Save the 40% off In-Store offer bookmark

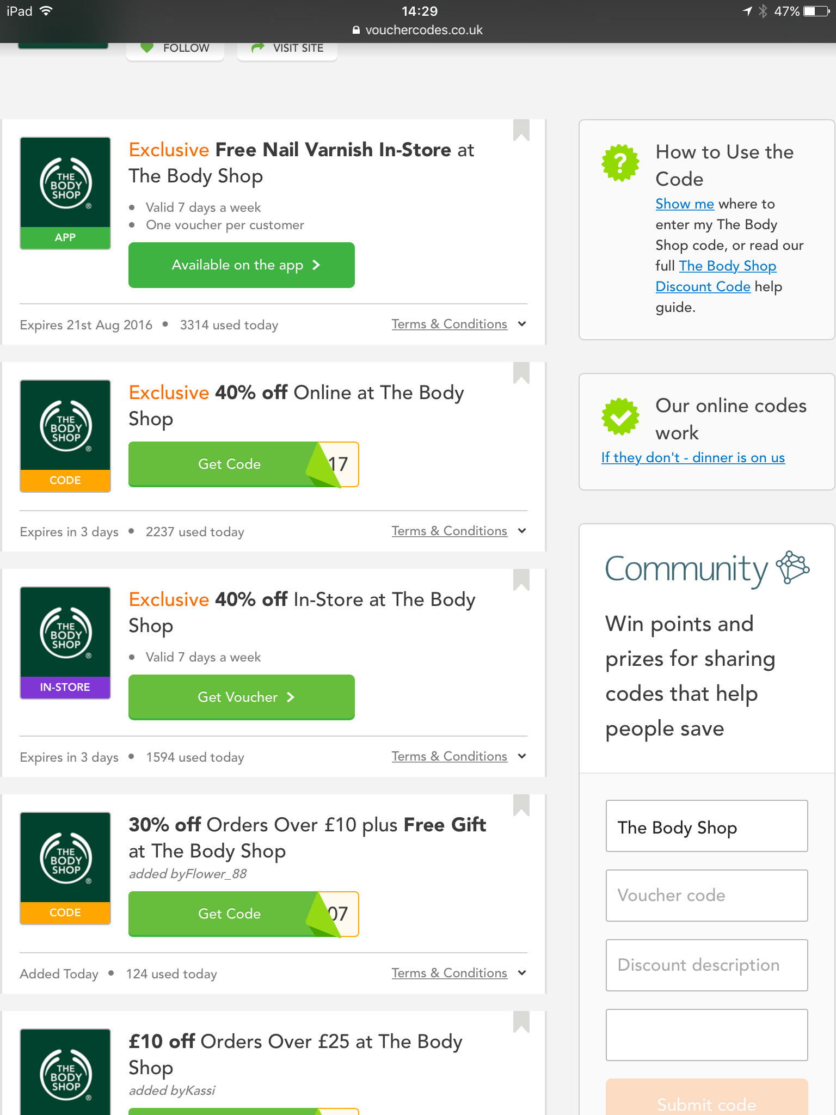coord(521,580)
